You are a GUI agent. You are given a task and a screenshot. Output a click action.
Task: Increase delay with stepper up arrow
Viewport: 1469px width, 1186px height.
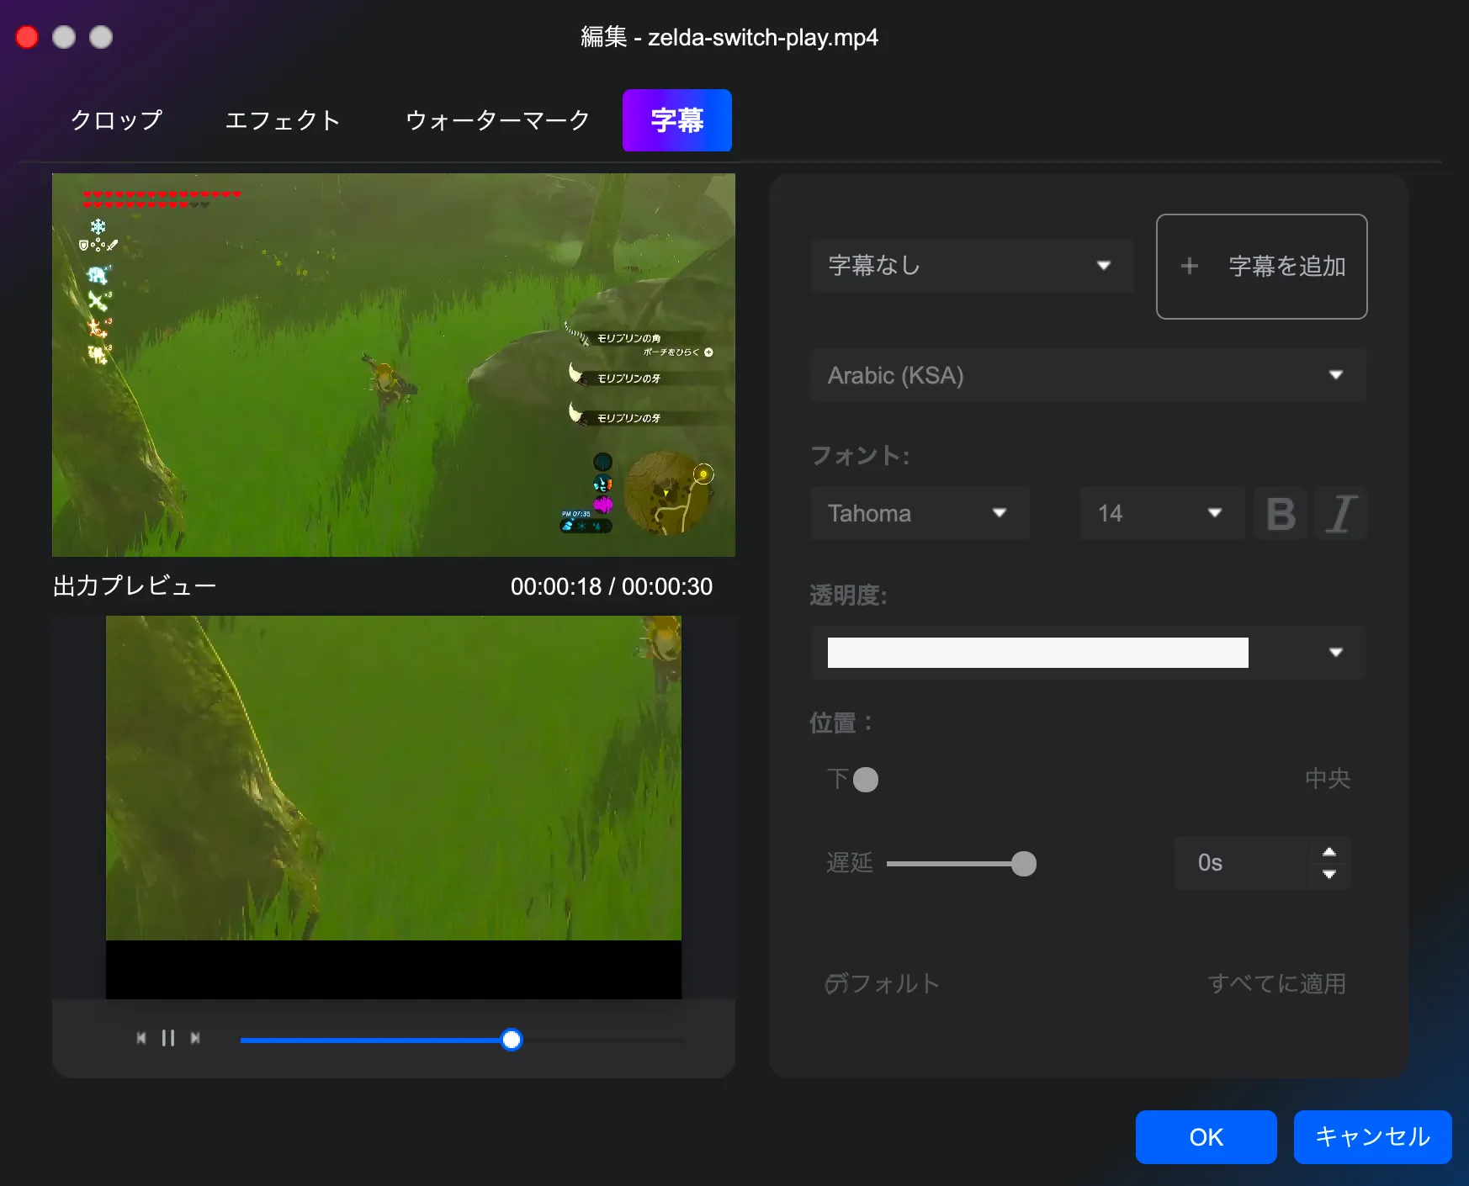(x=1329, y=852)
